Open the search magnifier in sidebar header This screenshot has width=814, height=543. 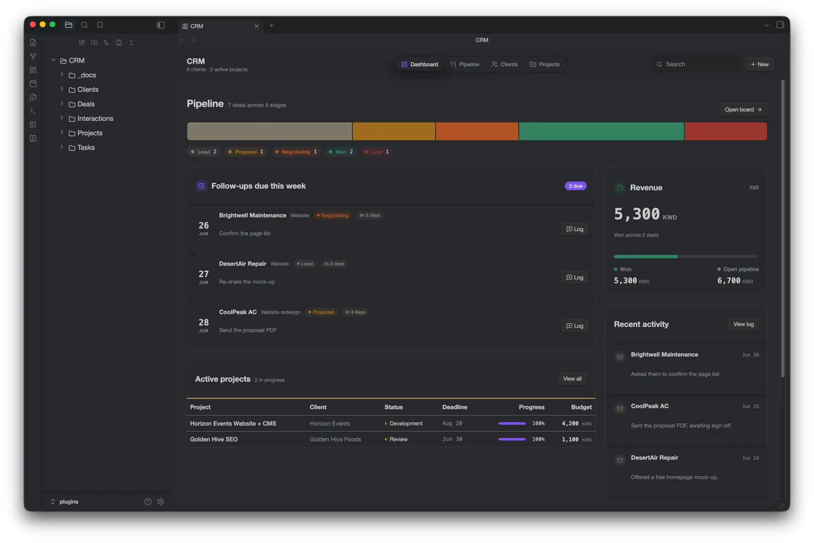pyautogui.click(x=84, y=25)
